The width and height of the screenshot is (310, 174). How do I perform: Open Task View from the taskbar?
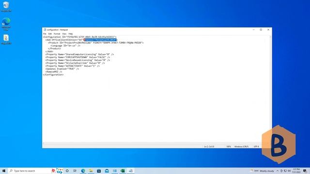[75, 171]
